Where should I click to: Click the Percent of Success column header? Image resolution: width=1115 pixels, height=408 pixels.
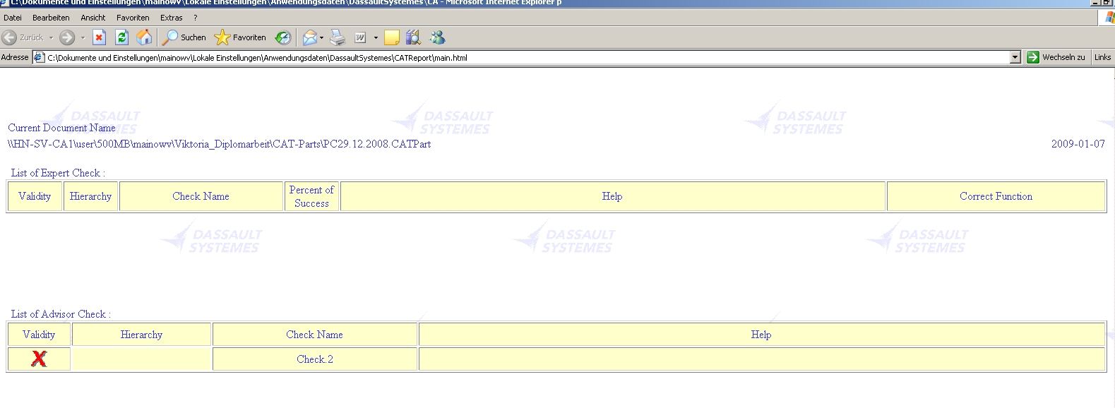tap(311, 196)
